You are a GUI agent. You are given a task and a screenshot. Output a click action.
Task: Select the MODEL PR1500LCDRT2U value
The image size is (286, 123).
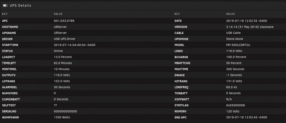click(x=238, y=45)
